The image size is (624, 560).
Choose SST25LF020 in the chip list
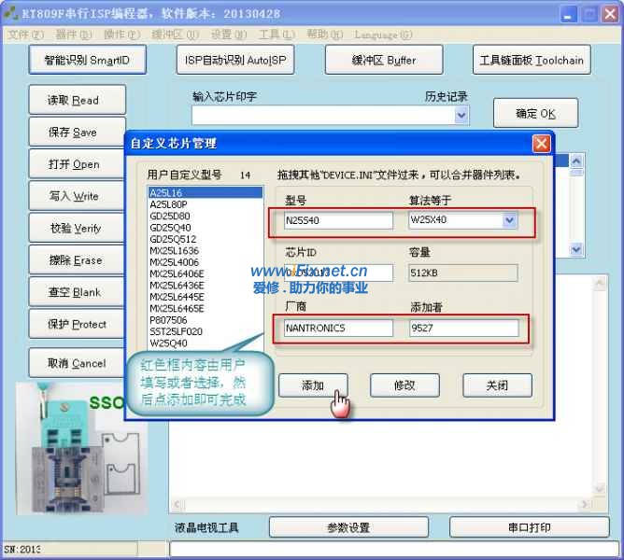pyautogui.click(x=176, y=331)
